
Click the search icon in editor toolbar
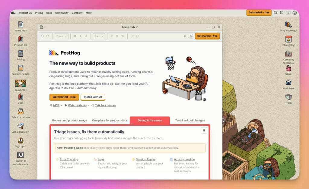coord(185,36)
